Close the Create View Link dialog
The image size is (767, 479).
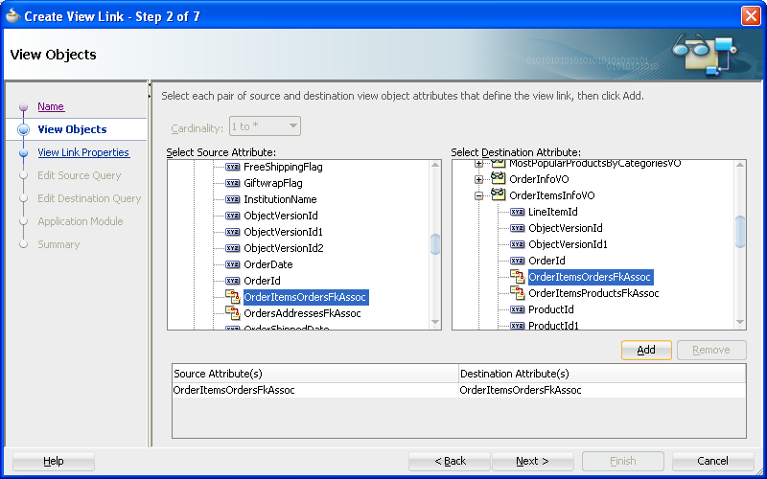pyautogui.click(x=751, y=15)
